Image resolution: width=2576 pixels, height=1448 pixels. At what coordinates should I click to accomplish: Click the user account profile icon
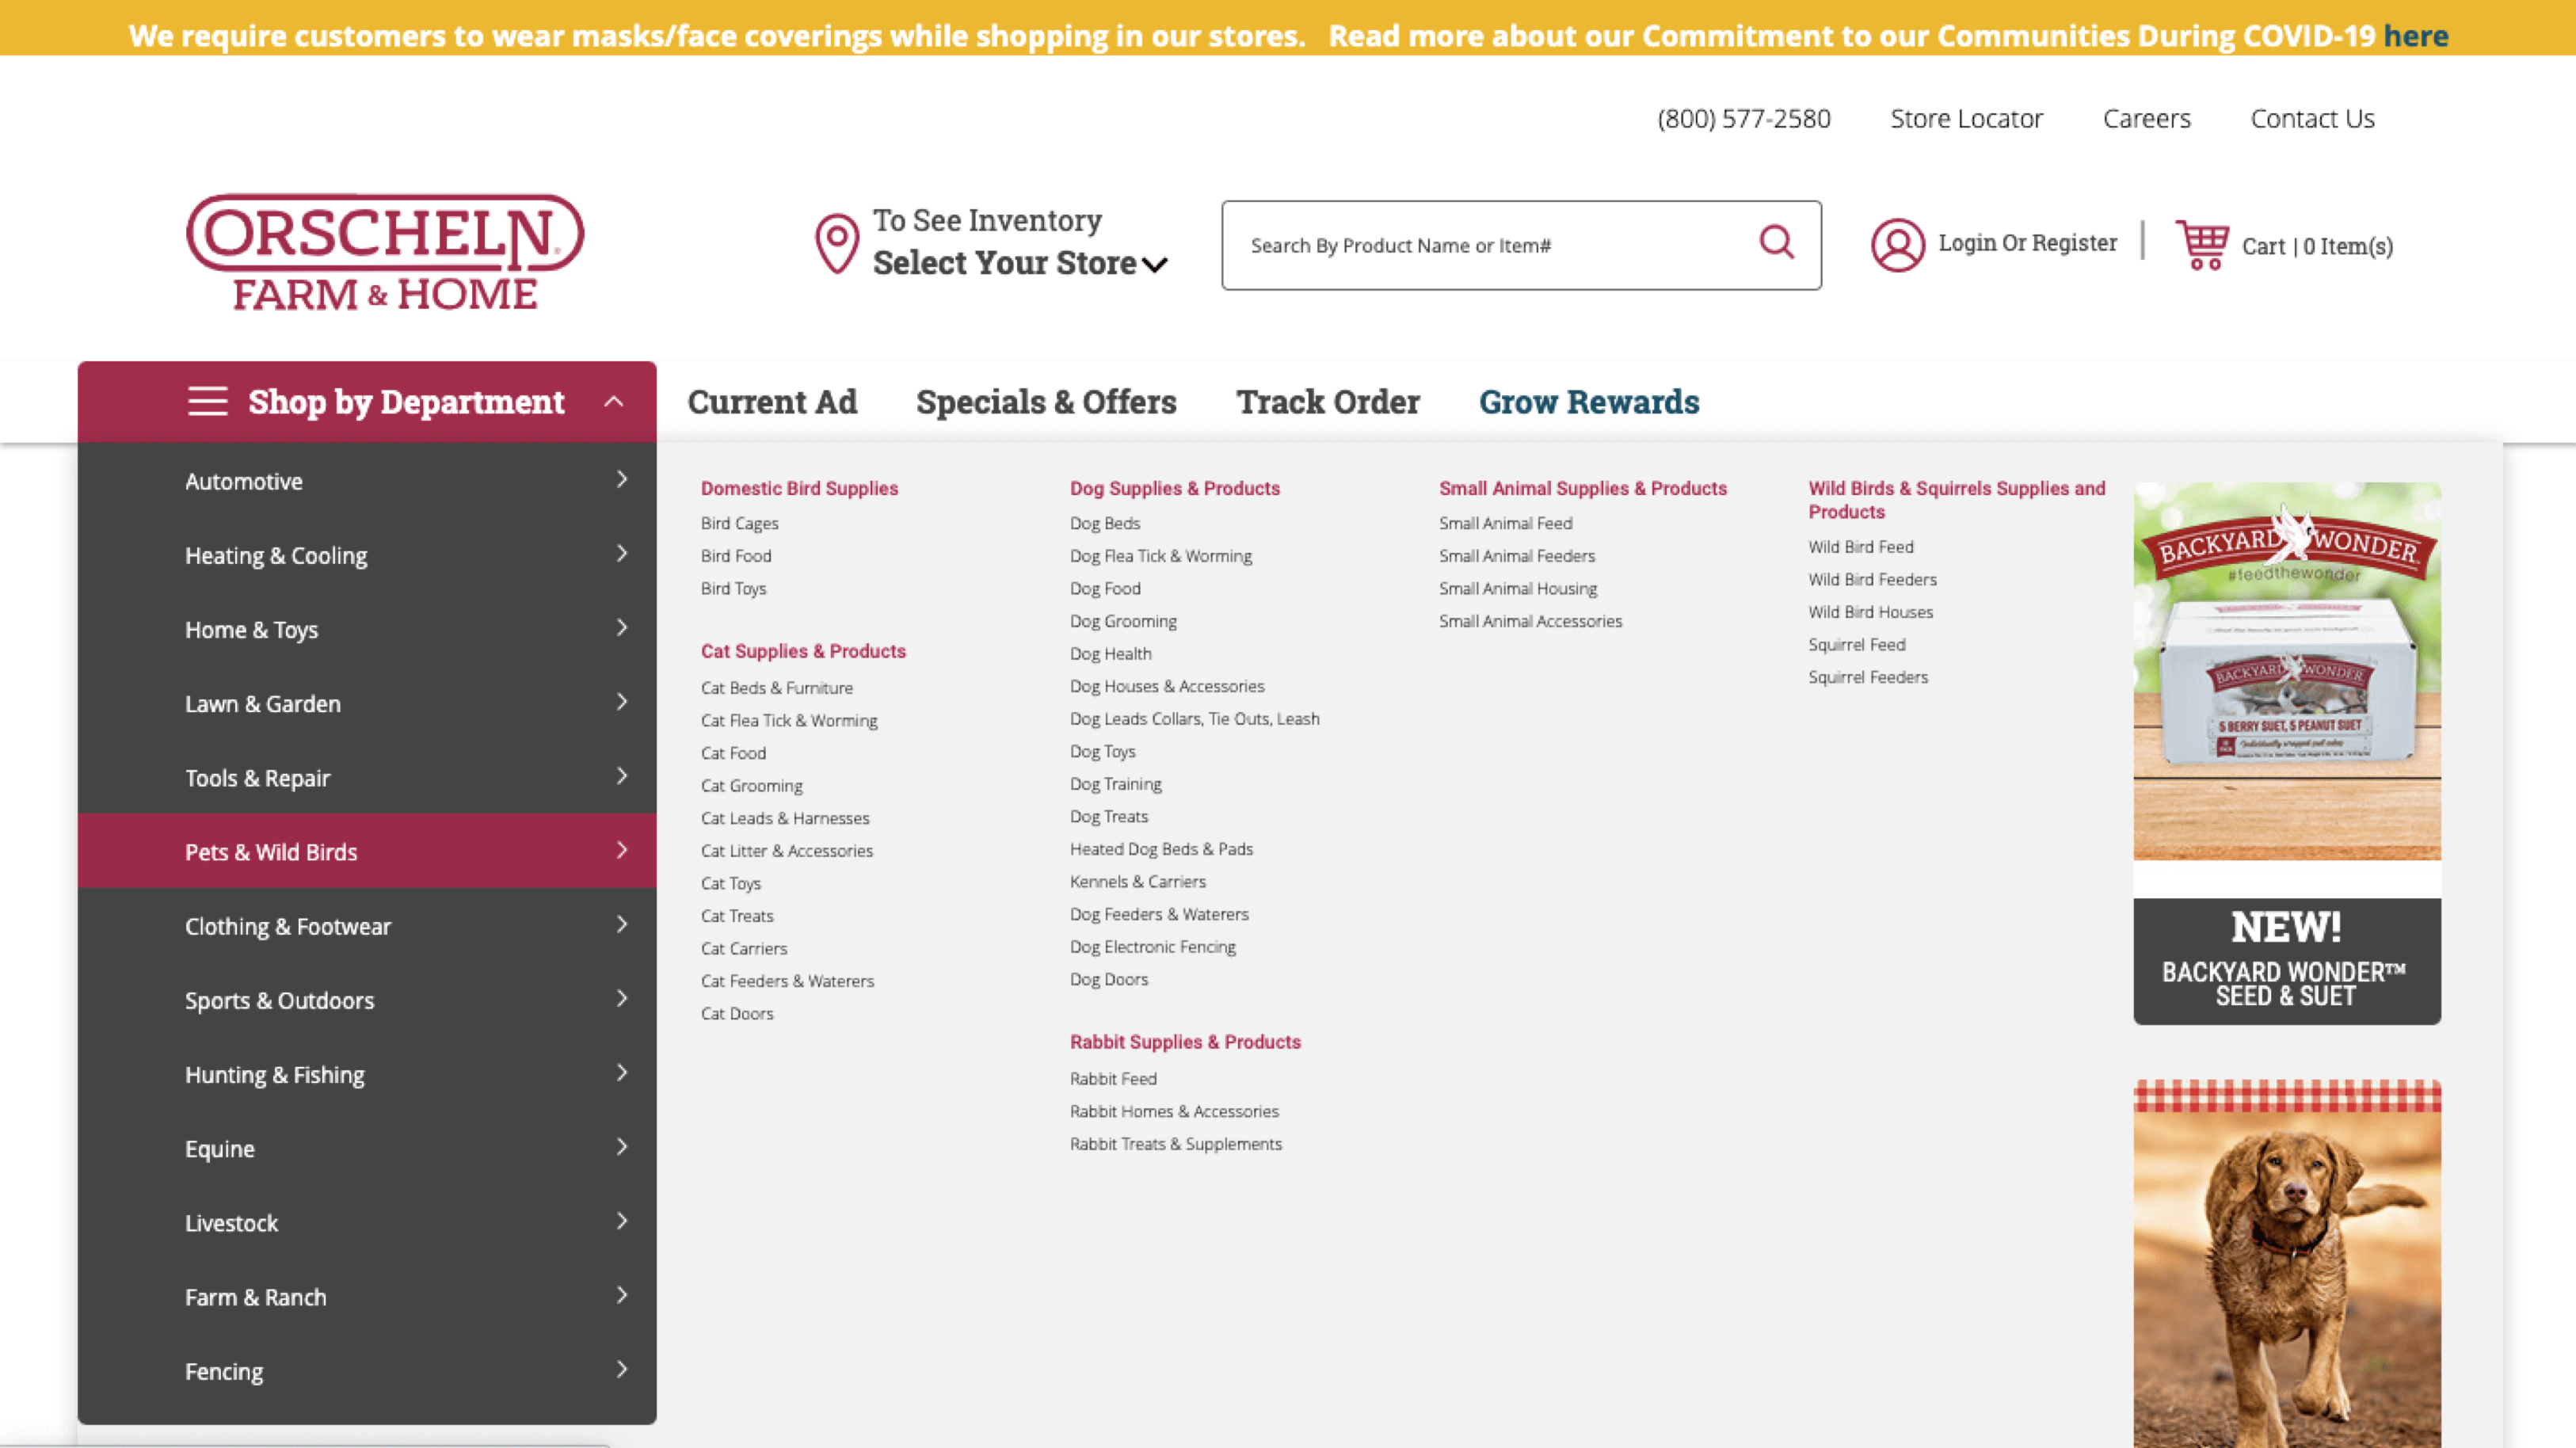(x=1897, y=243)
